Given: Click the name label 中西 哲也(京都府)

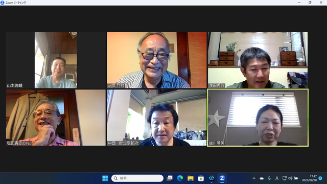Looking at the screenshot, I should [x=123, y=143].
